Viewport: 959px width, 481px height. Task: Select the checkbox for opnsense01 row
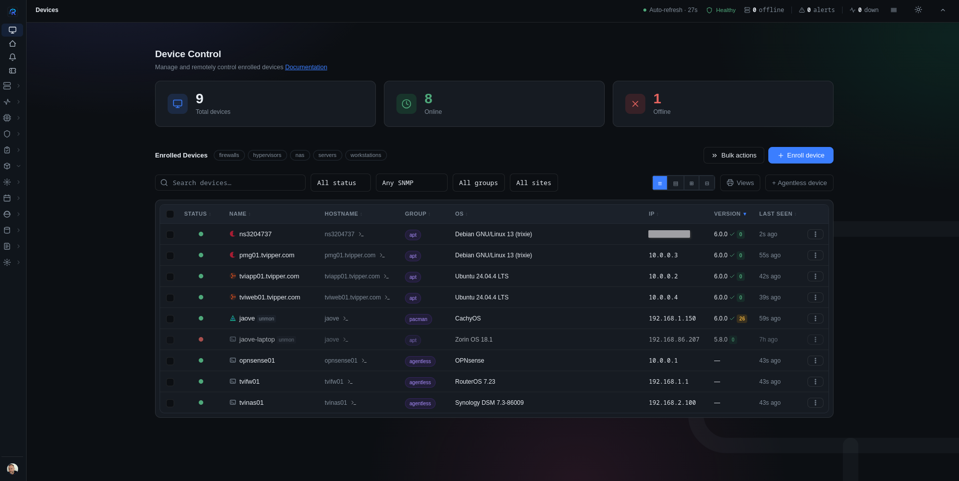(x=170, y=361)
